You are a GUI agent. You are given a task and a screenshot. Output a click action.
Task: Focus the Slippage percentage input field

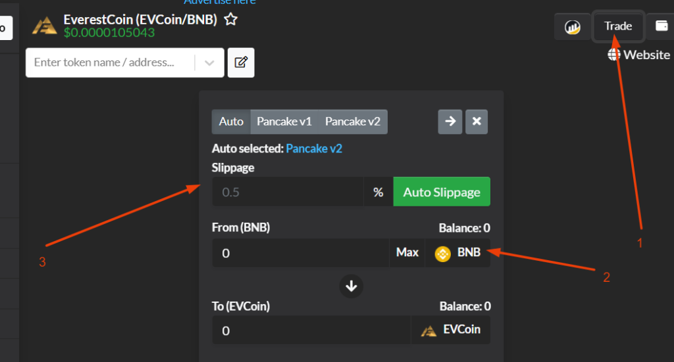[288, 192]
